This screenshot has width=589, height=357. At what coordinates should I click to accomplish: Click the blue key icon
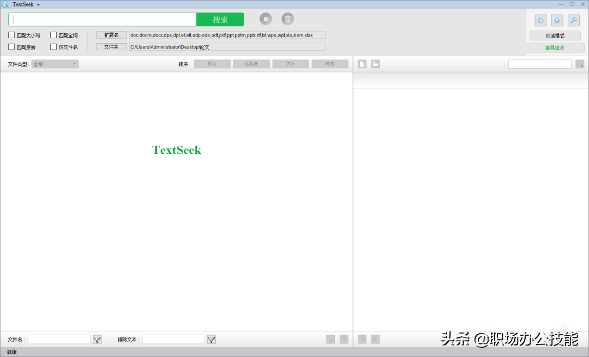point(574,21)
